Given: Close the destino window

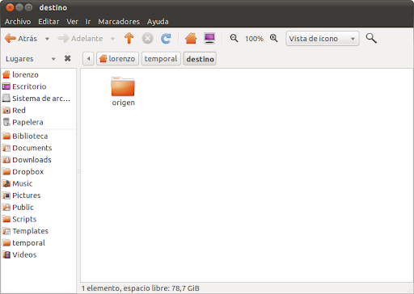Looking at the screenshot, I should (10, 7).
